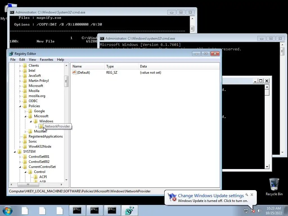
Task: Click the network tray icon
Action: pos(246,211)
